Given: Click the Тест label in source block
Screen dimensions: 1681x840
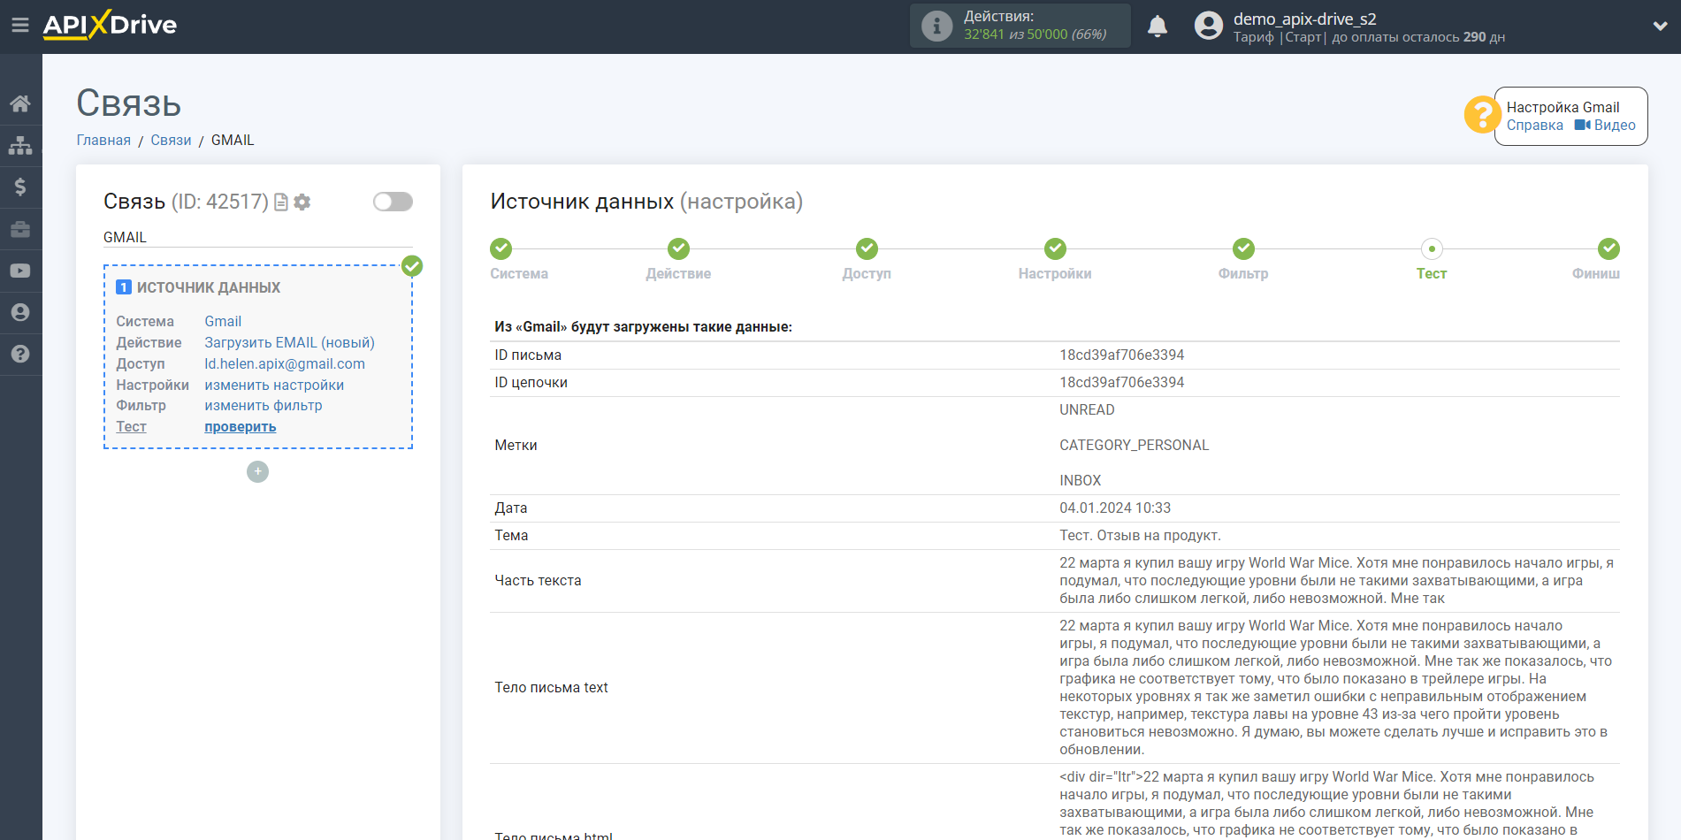Looking at the screenshot, I should 131,427.
